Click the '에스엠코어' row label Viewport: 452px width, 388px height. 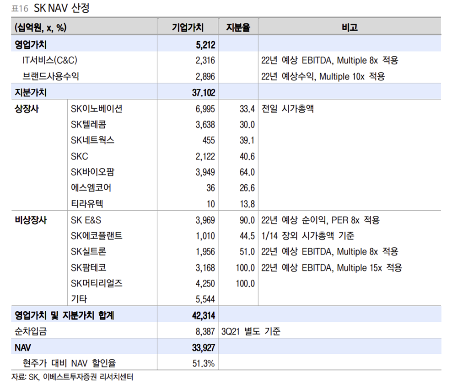[x=91, y=188]
